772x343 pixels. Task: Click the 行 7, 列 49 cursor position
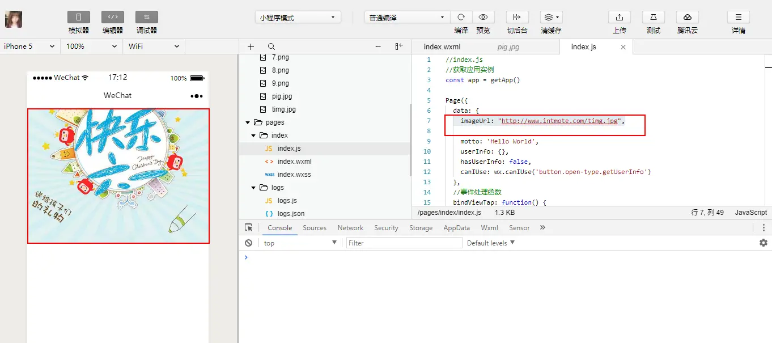tap(708, 213)
